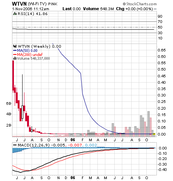The height and width of the screenshot is (181, 173).
Task: Click the RSI(14) 41.86 label
Action: 33,14
